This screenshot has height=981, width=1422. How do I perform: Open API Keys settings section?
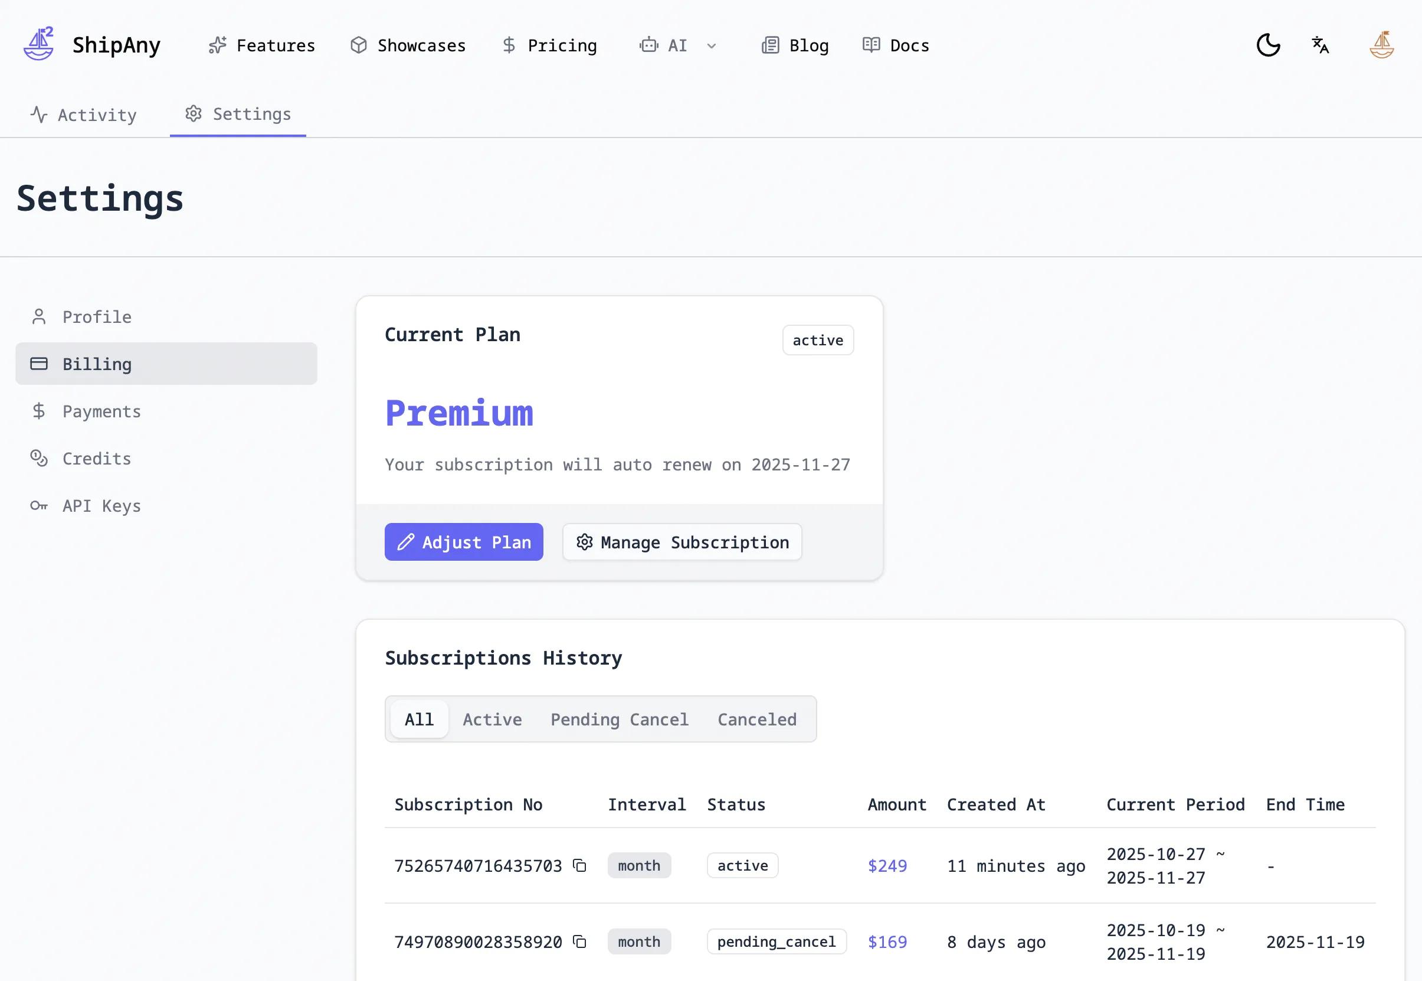pyautogui.click(x=101, y=506)
